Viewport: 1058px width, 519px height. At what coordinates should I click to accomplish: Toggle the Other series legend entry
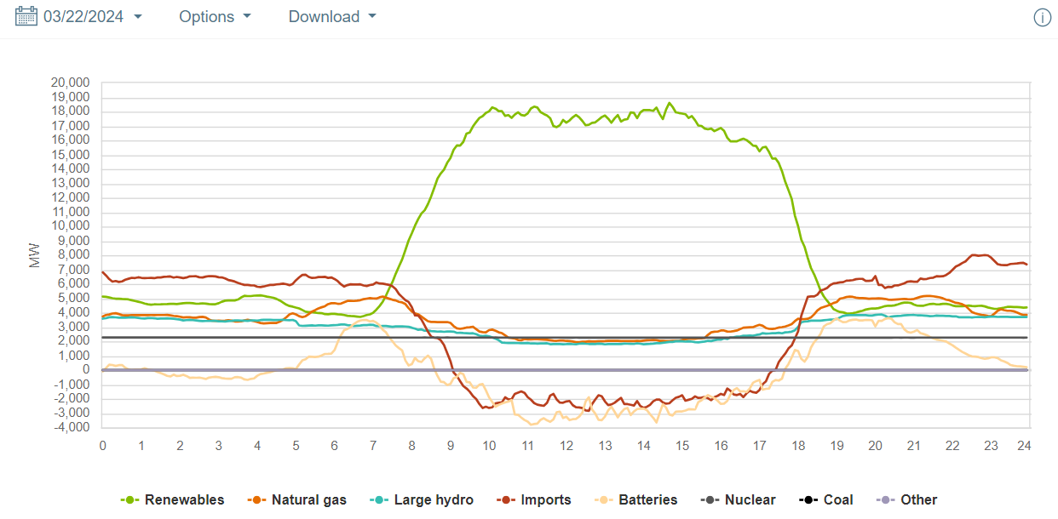point(917,500)
